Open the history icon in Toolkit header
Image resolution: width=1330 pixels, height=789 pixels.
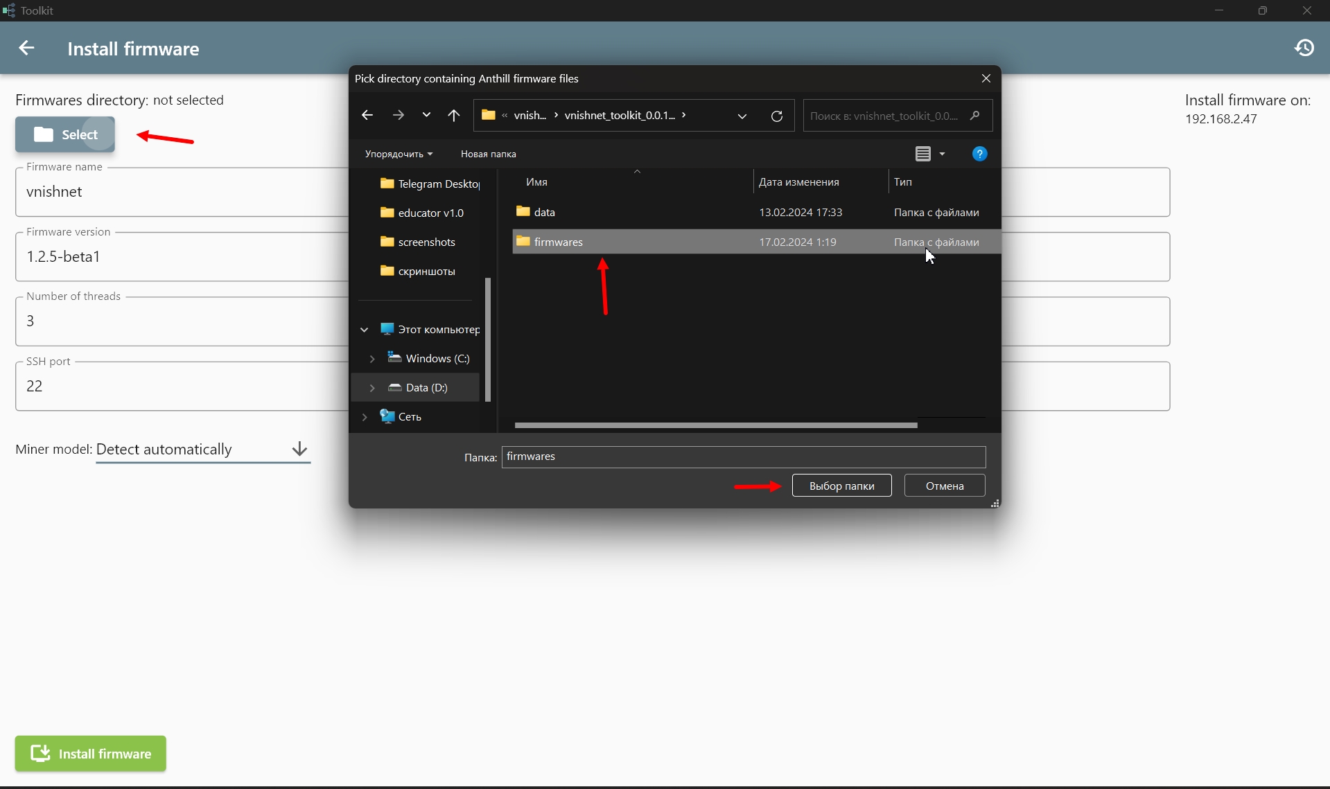[1304, 48]
